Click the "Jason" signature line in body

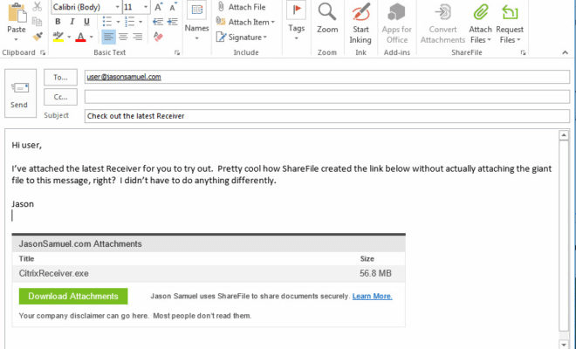coord(23,204)
